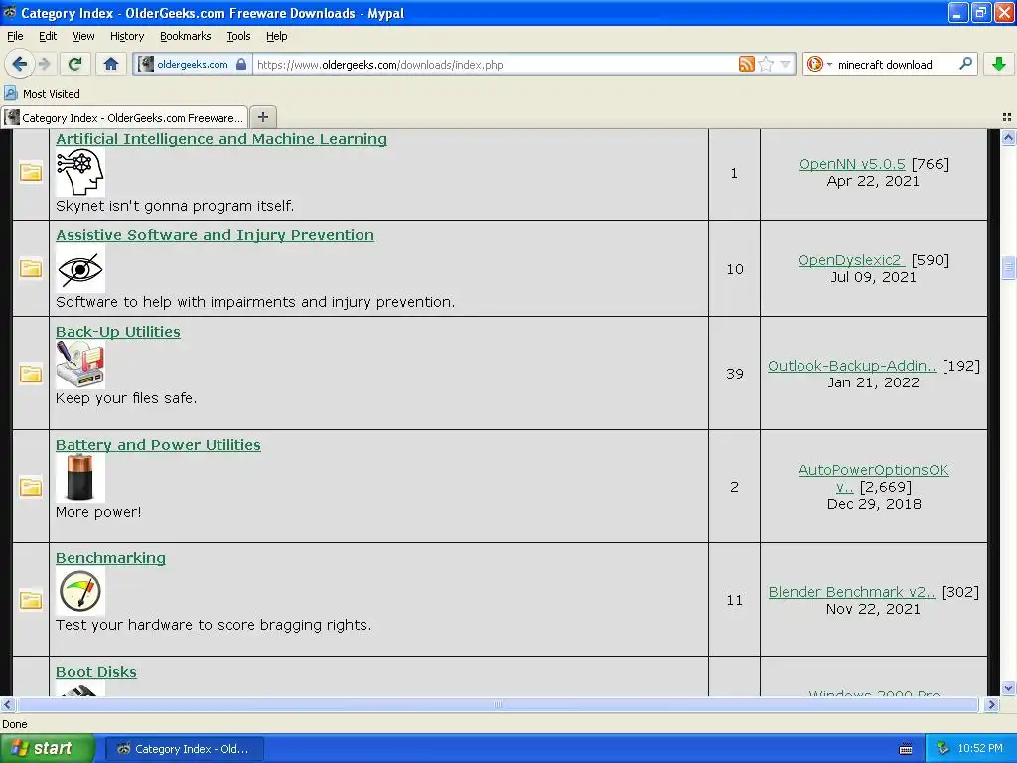The width and height of the screenshot is (1017, 763).
Task: Open the search engine selector dropdown
Action: pyautogui.click(x=819, y=64)
